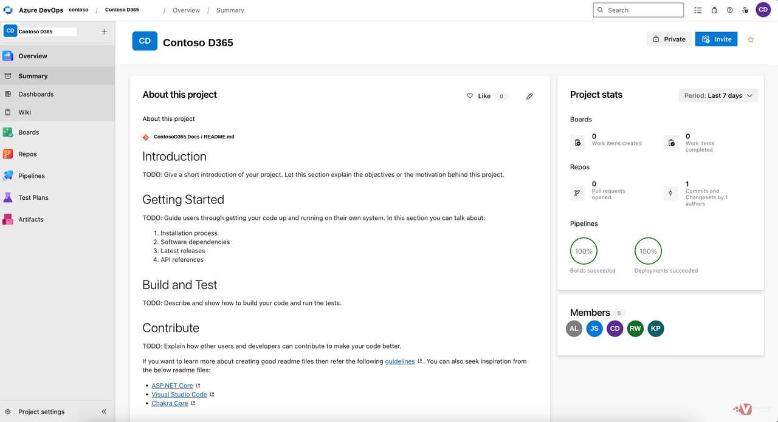Edit the About this project section with pencil
Image resolution: width=778 pixels, height=422 pixels.
click(x=529, y=96)
